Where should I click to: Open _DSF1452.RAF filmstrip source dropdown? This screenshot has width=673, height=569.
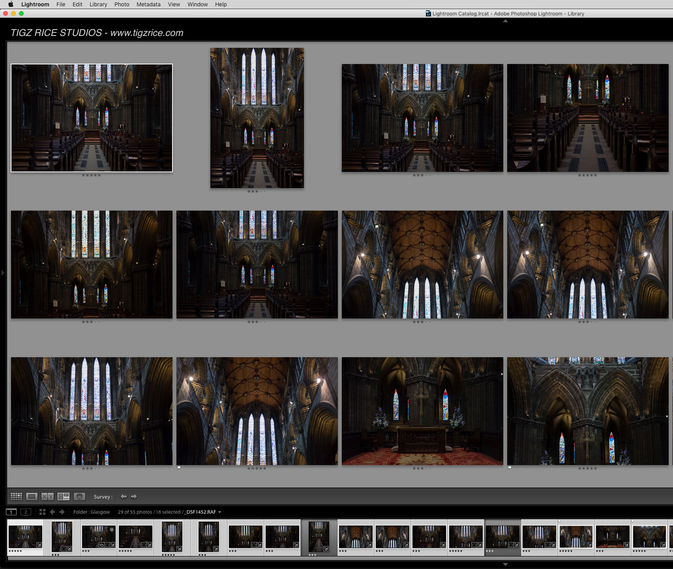click(x=202, y=512)
